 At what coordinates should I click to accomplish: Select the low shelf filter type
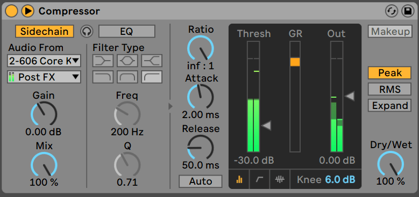pos(103,61)
